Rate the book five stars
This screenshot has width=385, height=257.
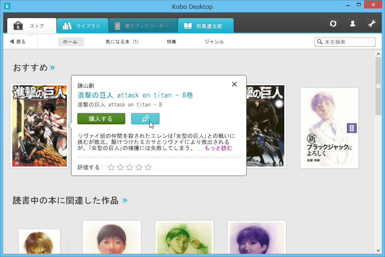[148, 167]
